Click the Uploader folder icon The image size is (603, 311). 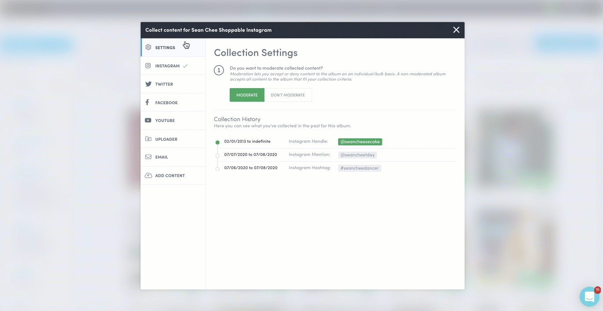click(149, 139)
